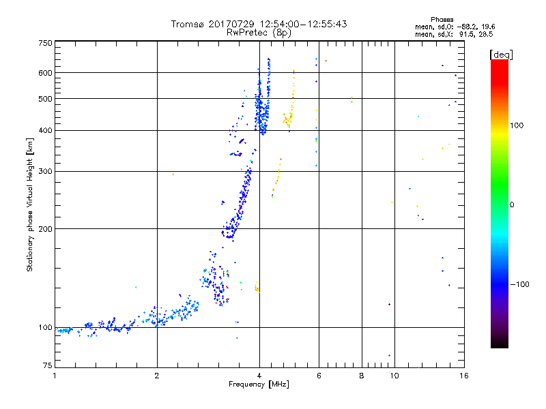Image resolution: width=546 pixels, height=409 pixels.
Task: Click the blue point near 9.7 MHz, 82 km
Action: pyautogui.click(x=389, y=355)
